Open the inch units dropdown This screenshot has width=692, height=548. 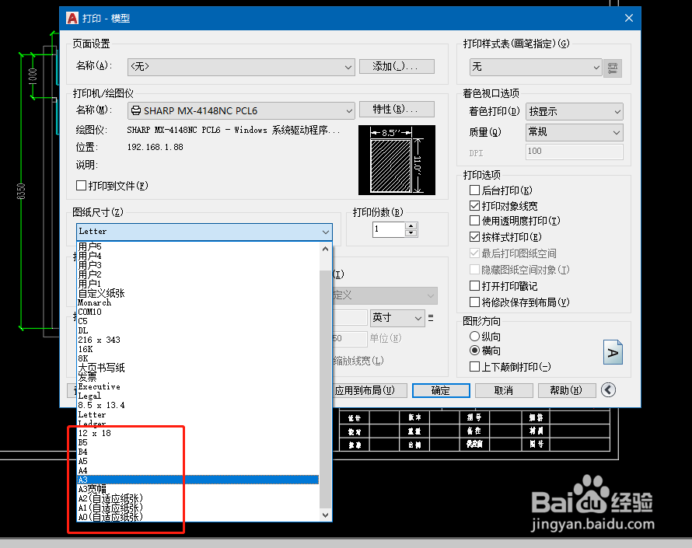[x=397, y=318]
